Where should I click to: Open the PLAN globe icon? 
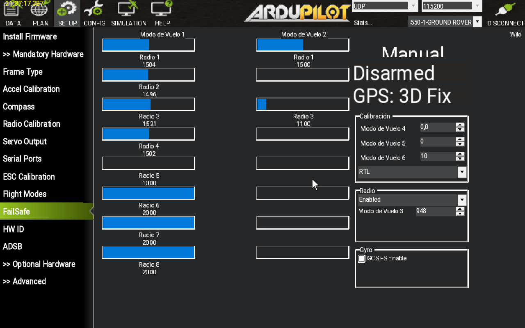[x=40, y=13]
